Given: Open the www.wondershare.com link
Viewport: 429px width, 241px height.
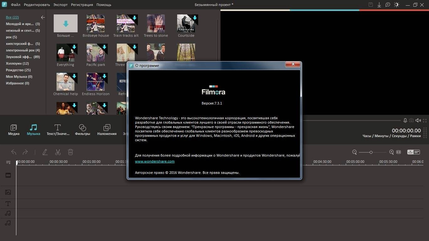Looking at the screenshot, I should coord(155,161).
